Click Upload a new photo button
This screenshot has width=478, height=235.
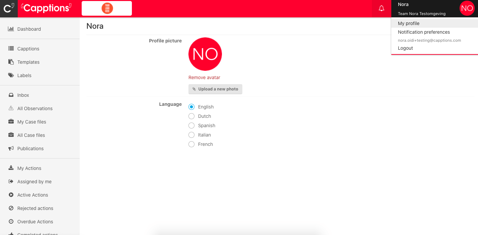[x=215, y=89]
